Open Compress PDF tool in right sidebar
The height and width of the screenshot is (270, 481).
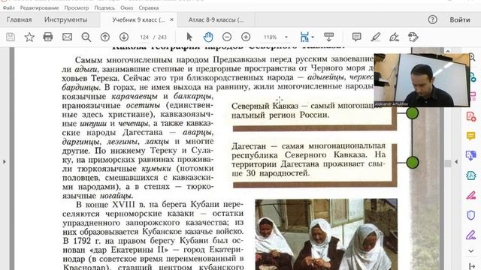click(x=471, y=175)
